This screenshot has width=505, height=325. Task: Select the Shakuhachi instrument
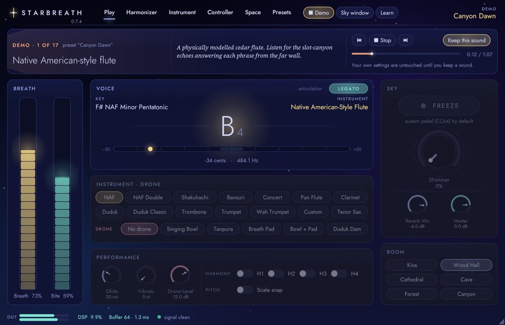(195, 197)
